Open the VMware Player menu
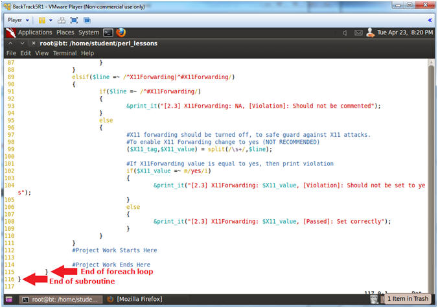 coord(18,20)
